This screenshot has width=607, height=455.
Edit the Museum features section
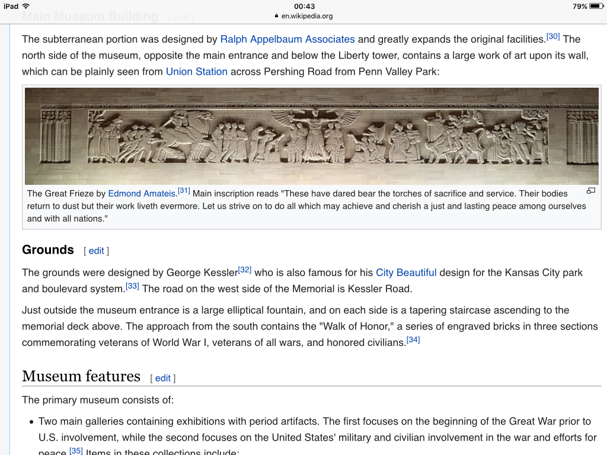click(163, 378)
